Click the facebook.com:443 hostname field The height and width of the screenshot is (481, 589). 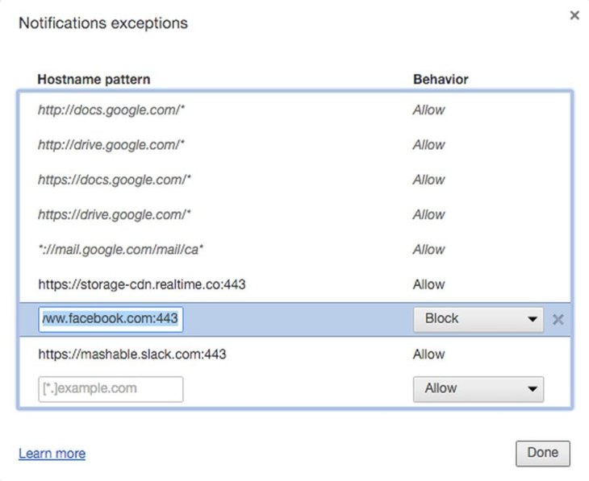[x=111, y=319]
